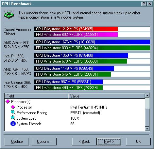Click the list scroll down arrow
The height and width of the screenshot is (149, 154).
click(x=147, y=129)
